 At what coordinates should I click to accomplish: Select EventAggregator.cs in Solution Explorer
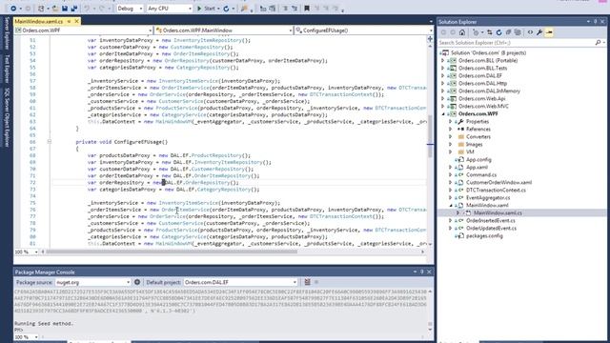point(489,197)
